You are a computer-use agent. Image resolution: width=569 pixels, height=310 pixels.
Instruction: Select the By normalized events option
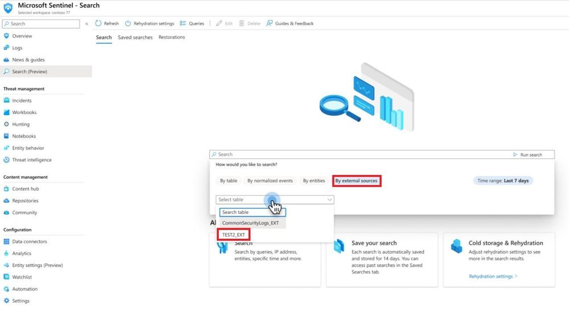click(270, 181)
